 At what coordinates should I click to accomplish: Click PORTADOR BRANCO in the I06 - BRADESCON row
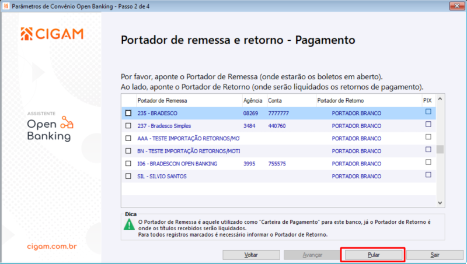coord(357,164)
